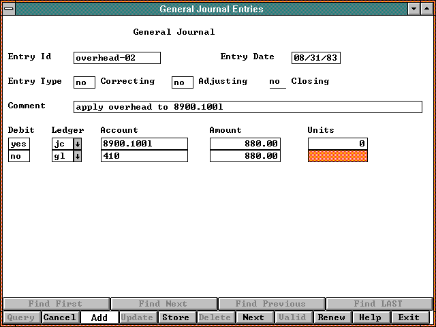The width and height of the screenshot is (436, 327).
Task: Click the Entry Date field
Action: click(x=315, y=58)
